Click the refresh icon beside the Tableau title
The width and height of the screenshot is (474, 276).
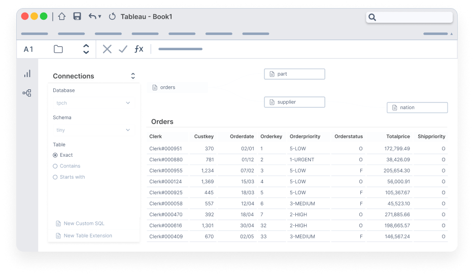(x=112, y=16)
